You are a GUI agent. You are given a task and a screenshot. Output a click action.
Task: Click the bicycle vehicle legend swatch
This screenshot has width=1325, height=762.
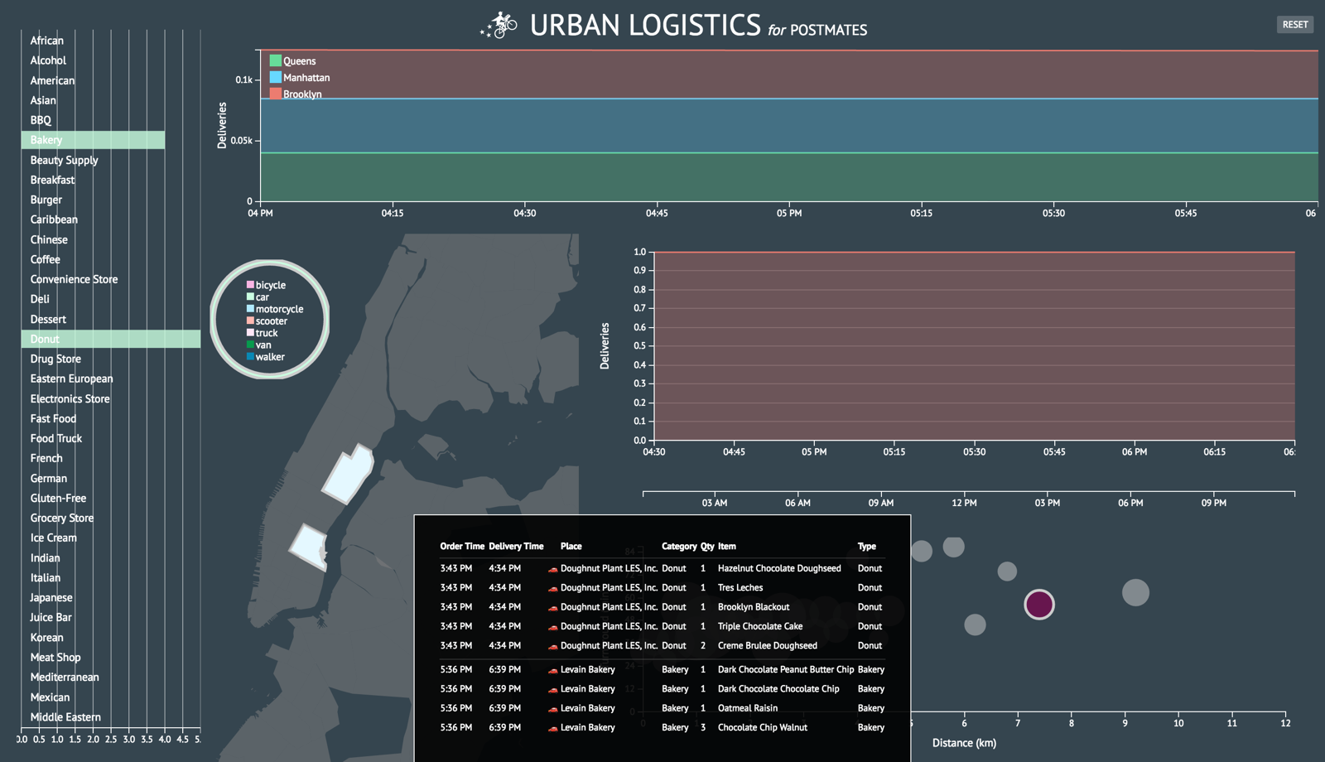250,284
